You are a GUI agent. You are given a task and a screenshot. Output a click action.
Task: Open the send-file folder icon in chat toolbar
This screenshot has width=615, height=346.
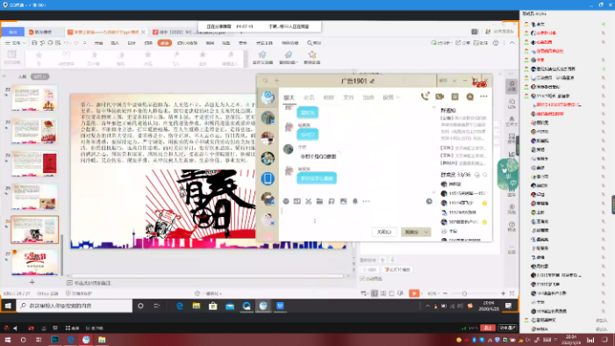[x=319, y=201]
